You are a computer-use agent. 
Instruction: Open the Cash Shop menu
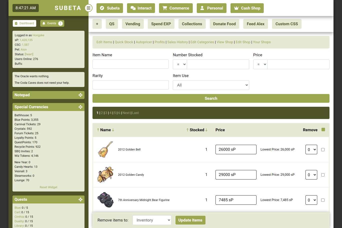[247, 8]
